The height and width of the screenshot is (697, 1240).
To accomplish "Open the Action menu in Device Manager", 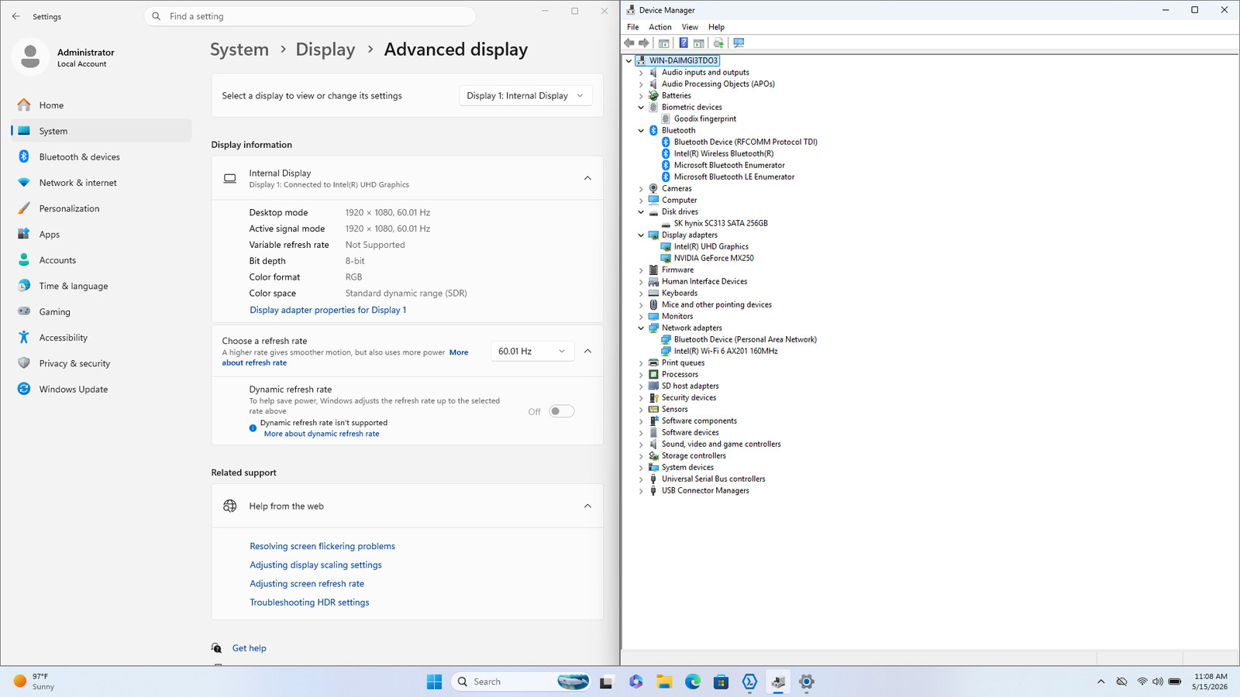I will [660, 27].
